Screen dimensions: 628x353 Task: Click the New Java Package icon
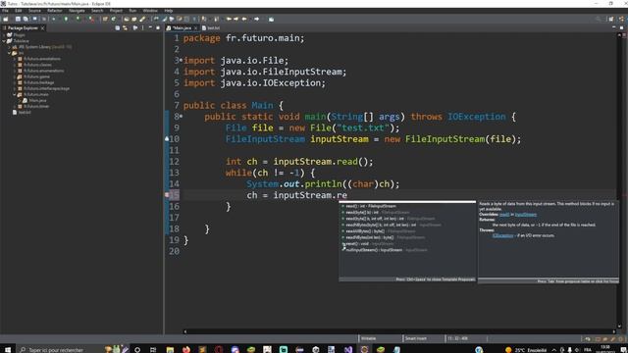pos(105,19)
